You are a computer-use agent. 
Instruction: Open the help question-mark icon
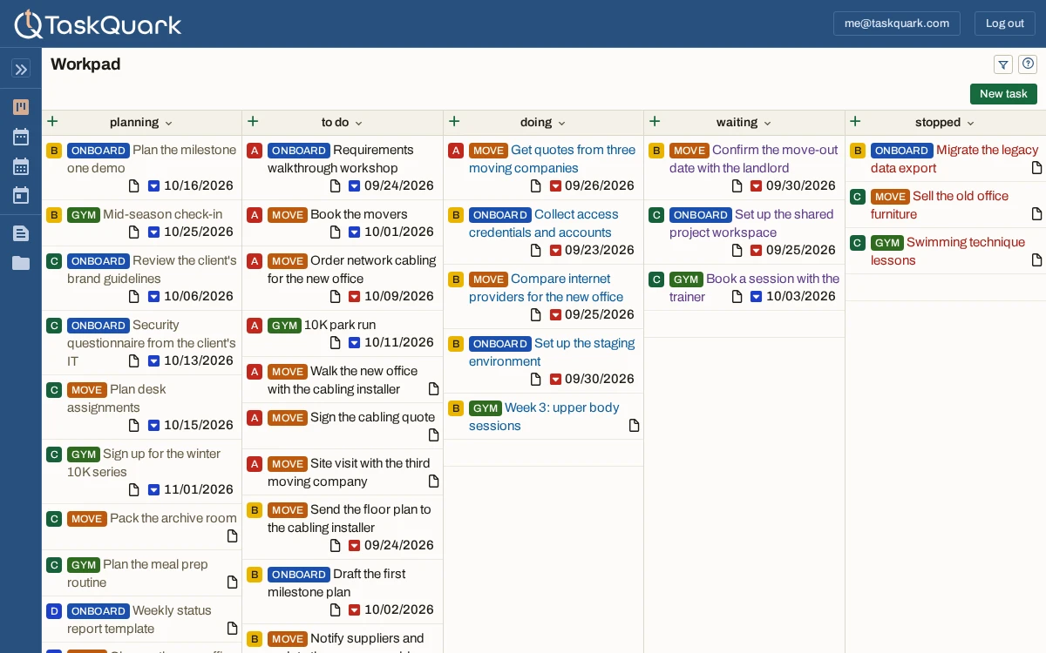click(x=1029, y=64)
